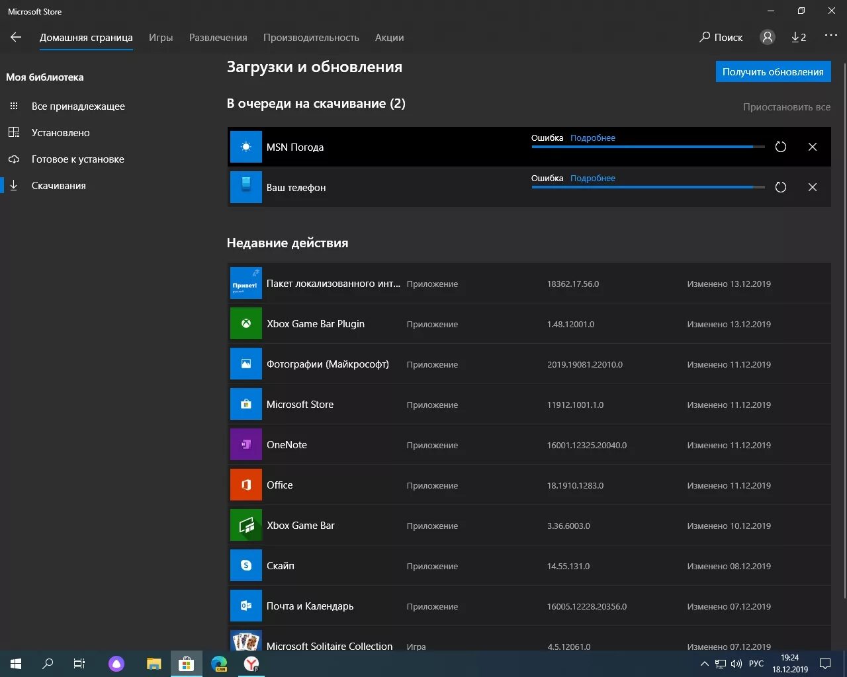
Task: Click the Получить обновления button
Action: click(x=773, y=72)
